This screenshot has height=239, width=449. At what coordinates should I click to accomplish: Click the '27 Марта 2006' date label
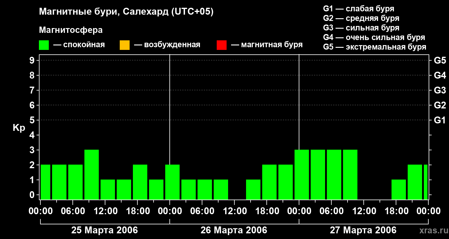(363, 230)
